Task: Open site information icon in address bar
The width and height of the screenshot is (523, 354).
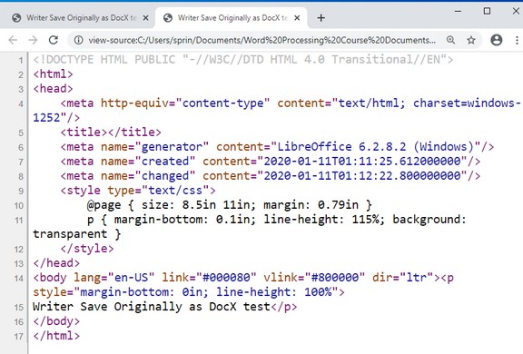Action: coord(78,40)
